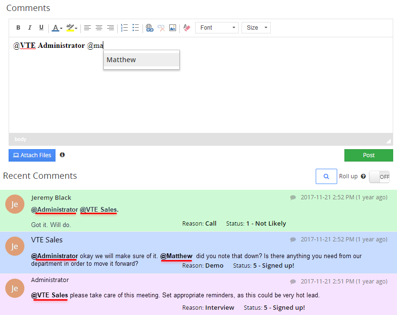397x315 pixels.
Task: Click @VTE_Sales mention in Jeremy Black's comment
Action: point(99,210)
